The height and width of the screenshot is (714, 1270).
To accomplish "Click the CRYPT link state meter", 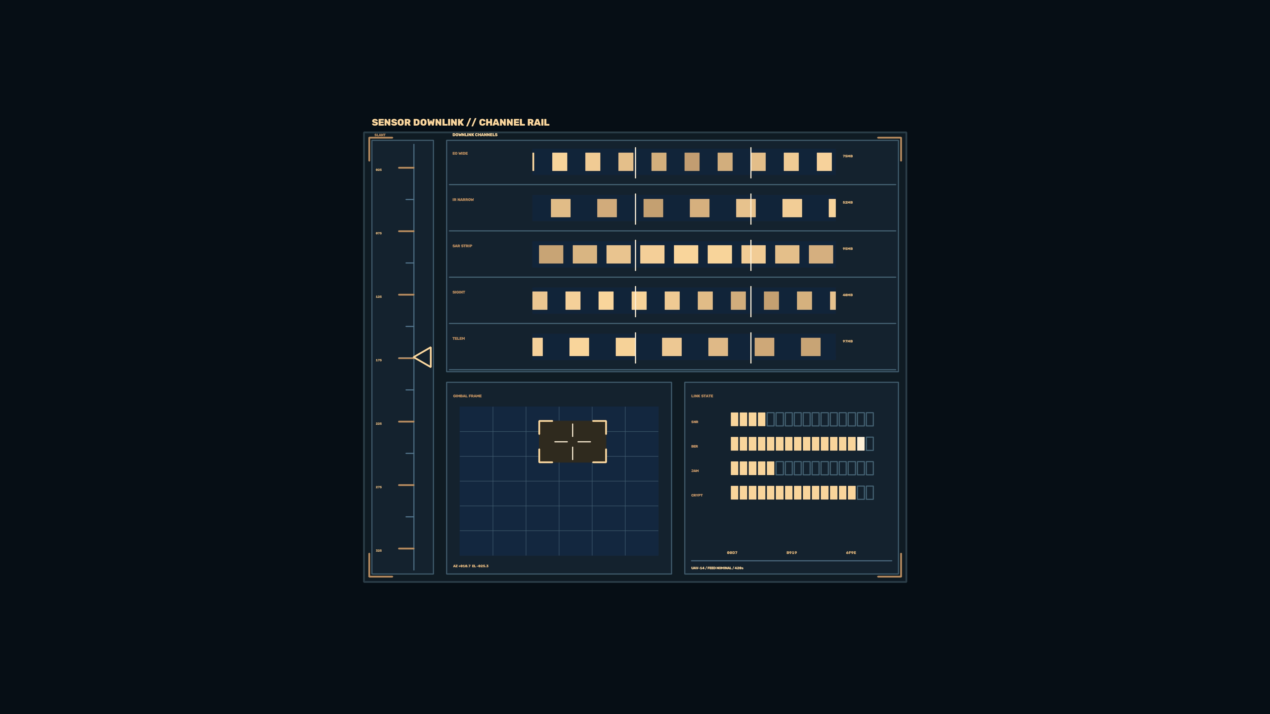I will click(802, 493).
